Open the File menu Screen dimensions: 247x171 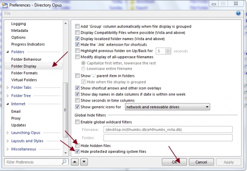pos(7,14)
